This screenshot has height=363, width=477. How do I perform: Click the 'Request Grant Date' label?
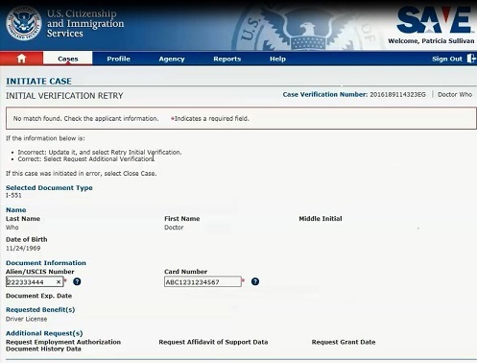click(344, 342)
